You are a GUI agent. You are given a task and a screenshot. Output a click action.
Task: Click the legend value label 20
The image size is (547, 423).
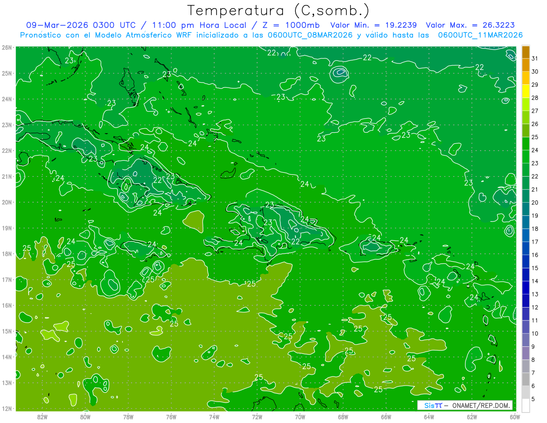tap(535, 203)
